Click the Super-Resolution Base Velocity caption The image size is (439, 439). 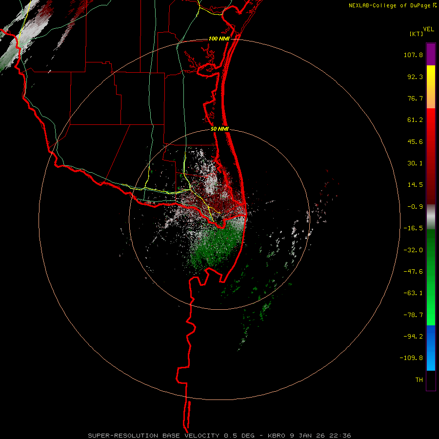coord(219,436)
